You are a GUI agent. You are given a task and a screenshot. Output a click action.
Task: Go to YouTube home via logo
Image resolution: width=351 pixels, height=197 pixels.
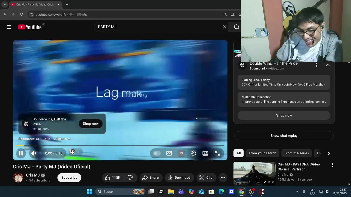pos(30,27)
